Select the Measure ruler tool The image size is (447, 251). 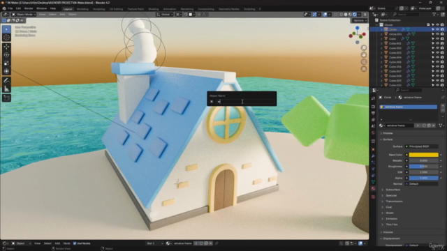[6, 89]
